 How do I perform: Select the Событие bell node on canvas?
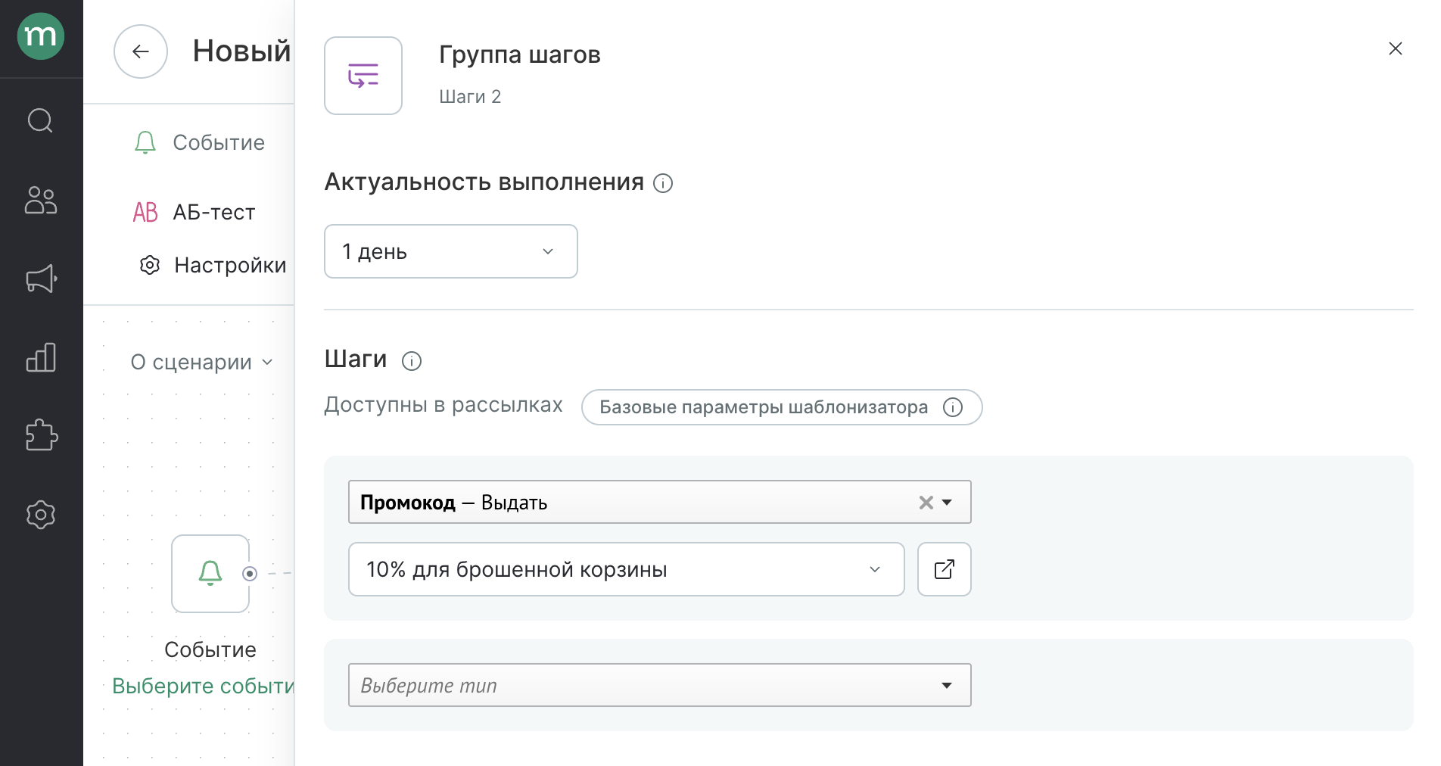(210, 574)
